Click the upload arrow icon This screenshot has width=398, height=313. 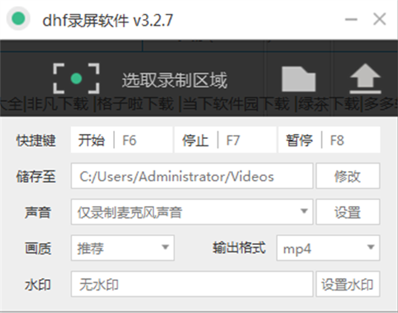pyautogui.click(x=365, y=79)
